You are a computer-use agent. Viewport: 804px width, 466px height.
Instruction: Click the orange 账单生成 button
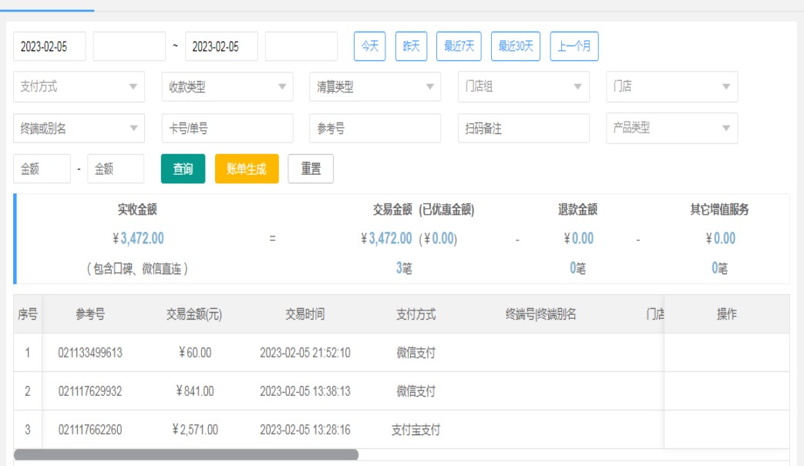(x=246, y=169)
